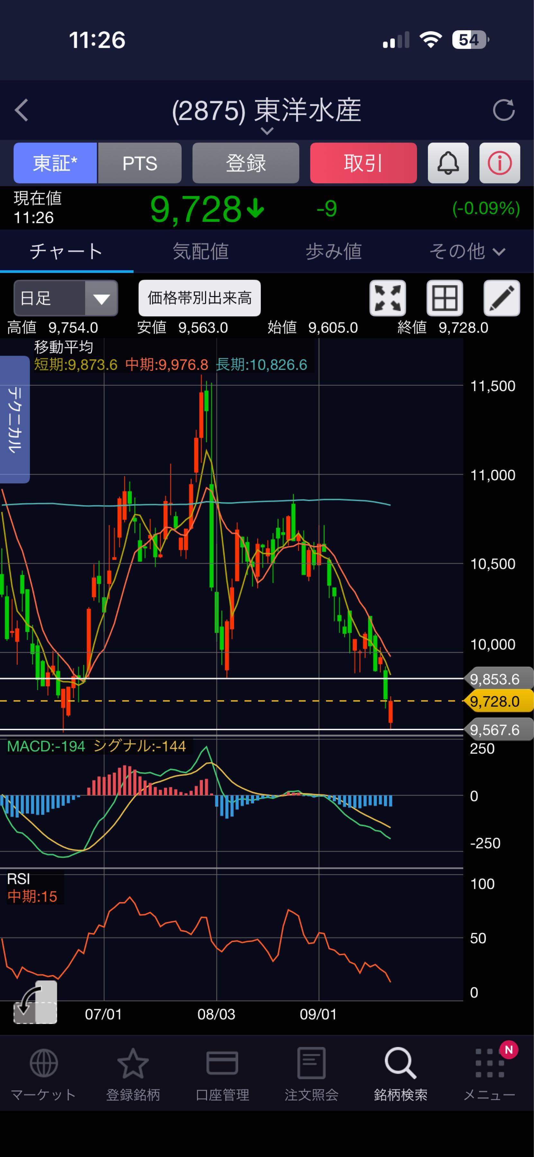Open the stock info icon
This screenshot has width=534, height=1157.
[x=499, y=163]
